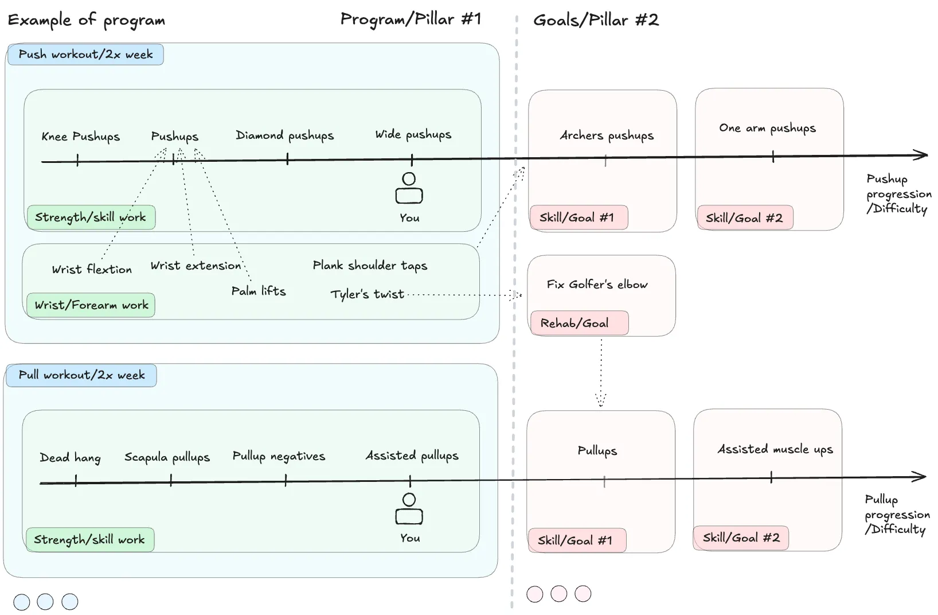Select the middle pink circle at the bottom
Viewport: 938px width, 615px height.
point(559,594)
